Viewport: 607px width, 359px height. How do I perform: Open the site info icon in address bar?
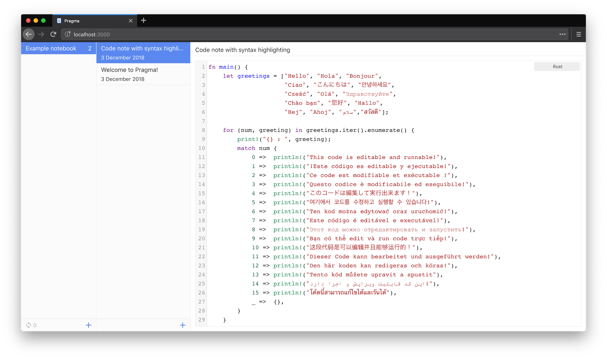(68, 34)
